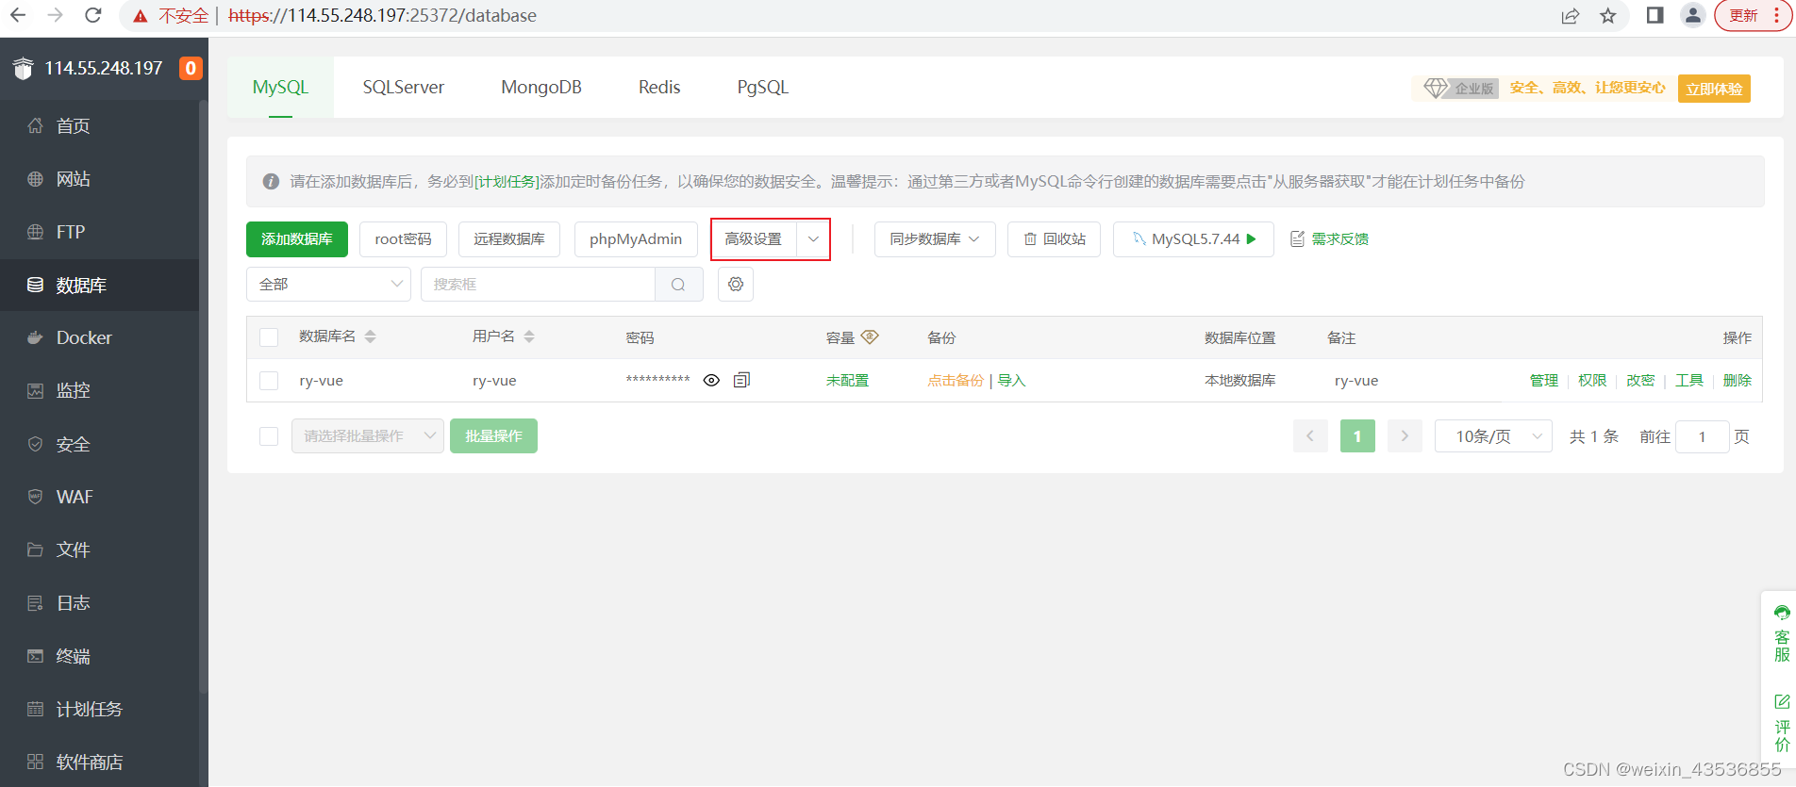The image size is (1796, 787).
Task: Open the 日志 logs sidebar item
Action: [99, 602]
